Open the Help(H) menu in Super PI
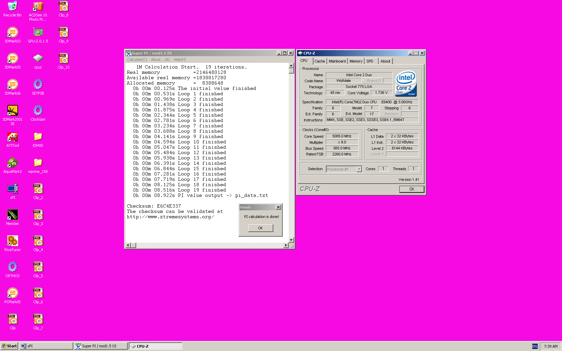Image resolution: width=562 pixels, height=351 pixels. pyautogui.click(x=180, y=60)
